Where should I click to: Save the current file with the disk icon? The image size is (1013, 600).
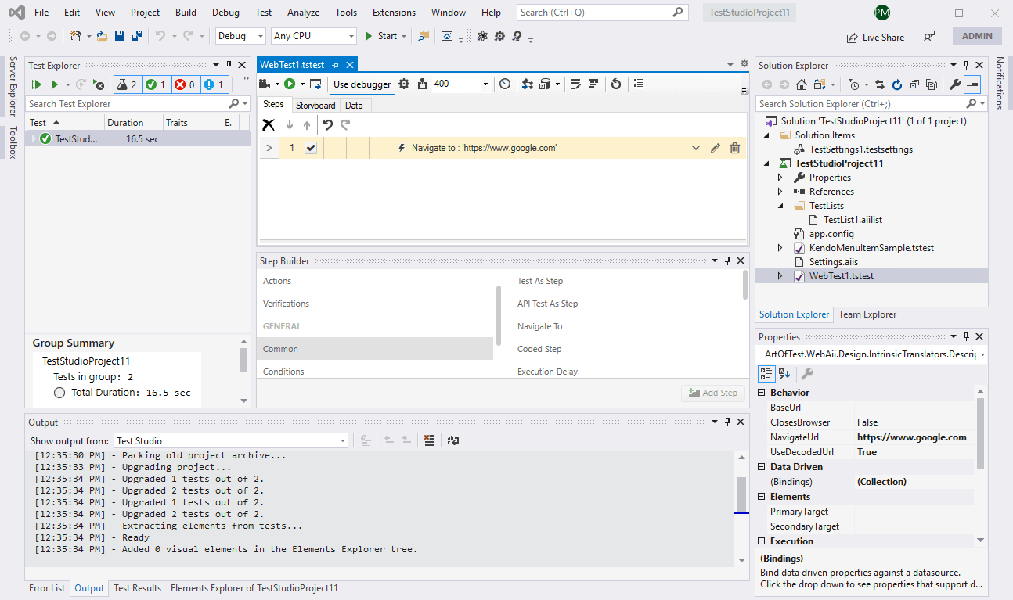click(120, 36)
